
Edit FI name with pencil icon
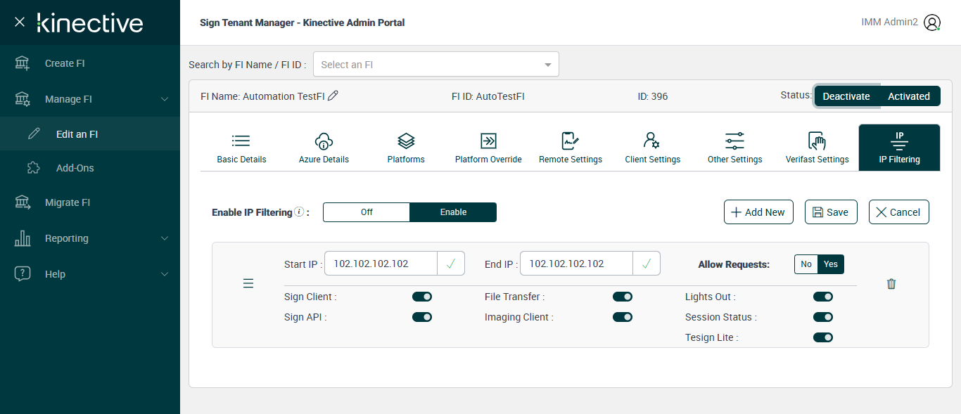pyautogui.click(x=333, y=96)
